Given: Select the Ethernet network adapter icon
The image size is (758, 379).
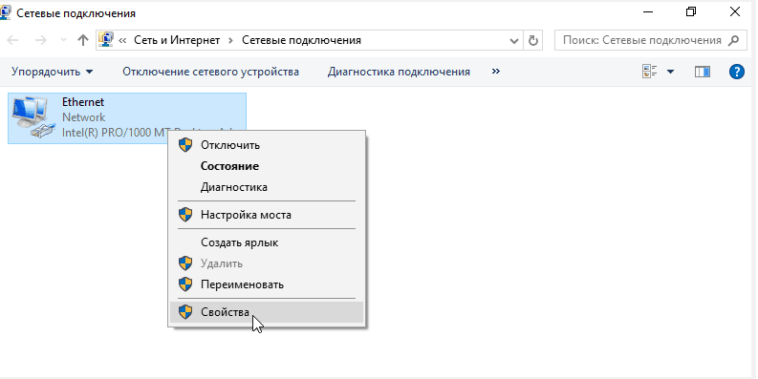Looking at the screenshot, I should tap(32, 117).
